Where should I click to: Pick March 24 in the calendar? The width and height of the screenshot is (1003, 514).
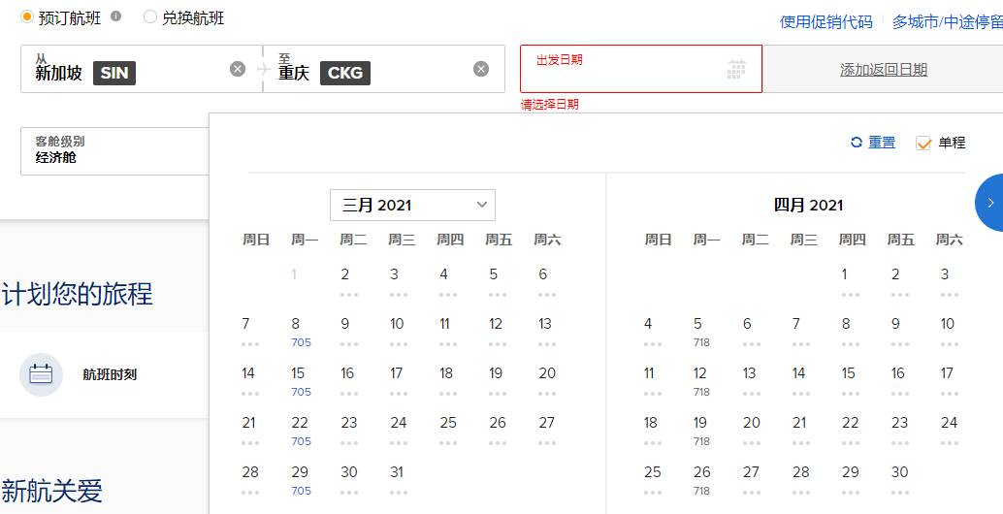(x=398, y=431)
